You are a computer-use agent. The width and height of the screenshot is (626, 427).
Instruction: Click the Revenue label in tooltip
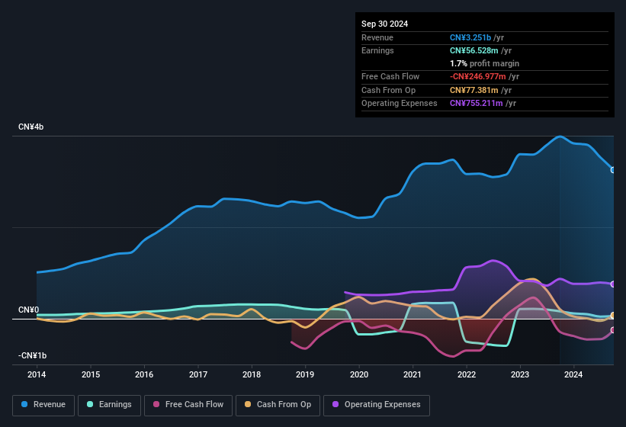point(377,37)
